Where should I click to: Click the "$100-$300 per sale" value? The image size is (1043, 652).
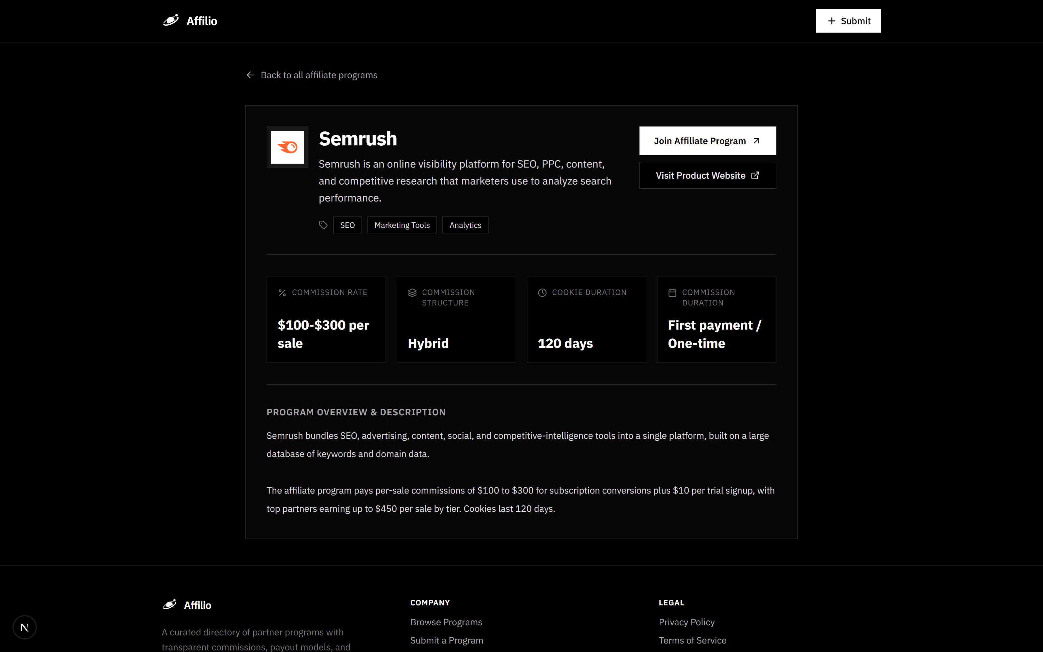(323, 334)
